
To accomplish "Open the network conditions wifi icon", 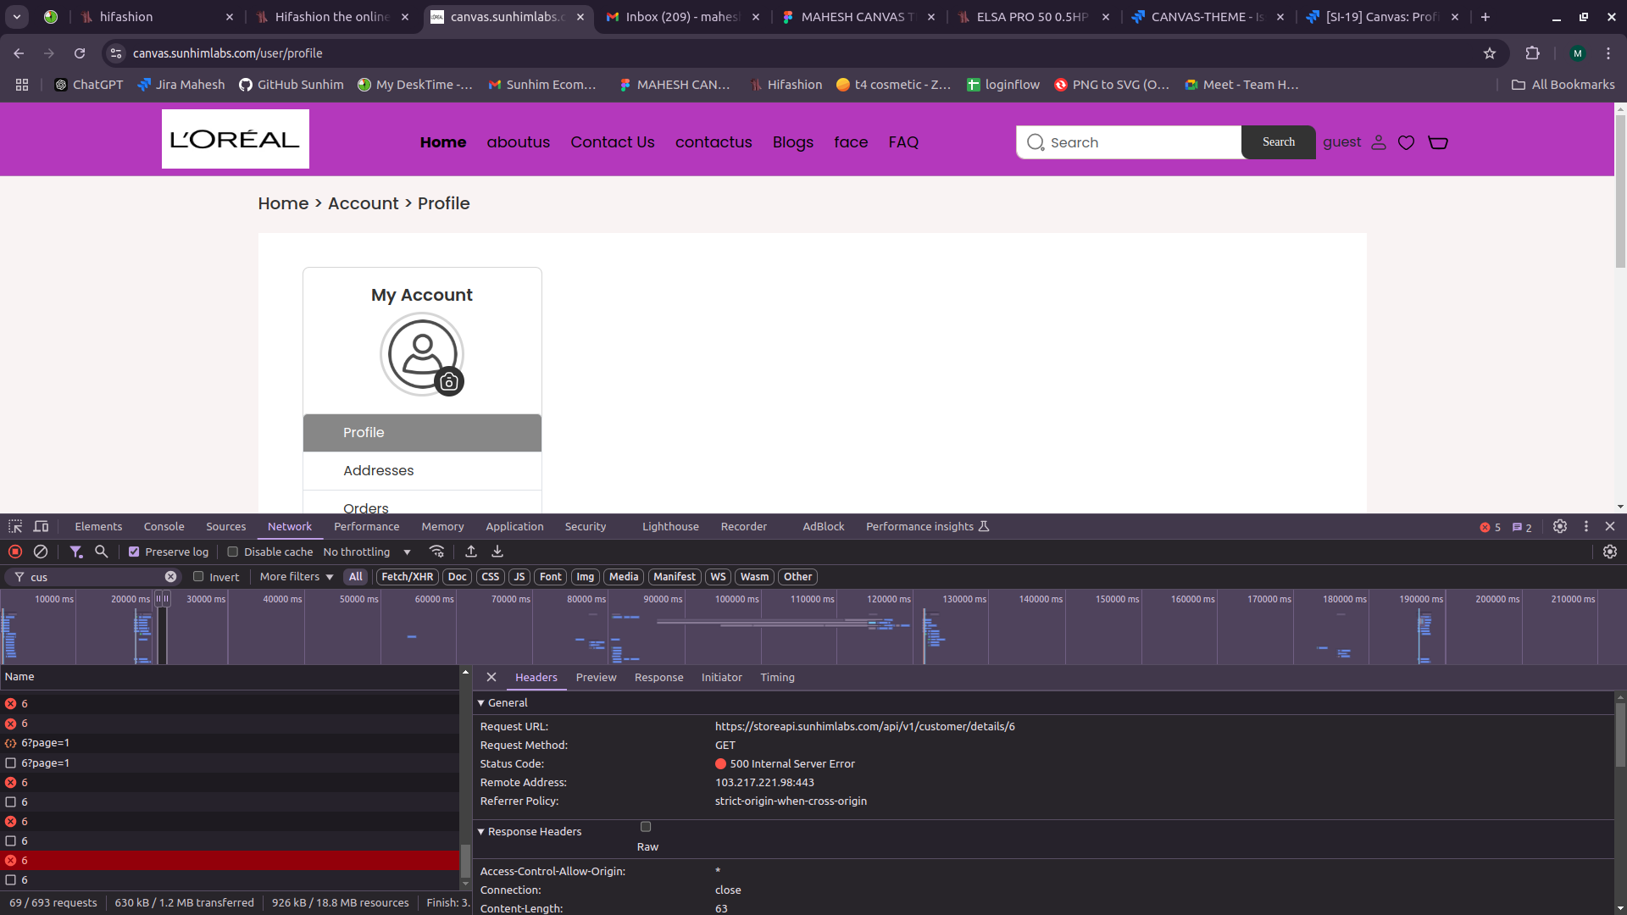I will click(436, 552).
